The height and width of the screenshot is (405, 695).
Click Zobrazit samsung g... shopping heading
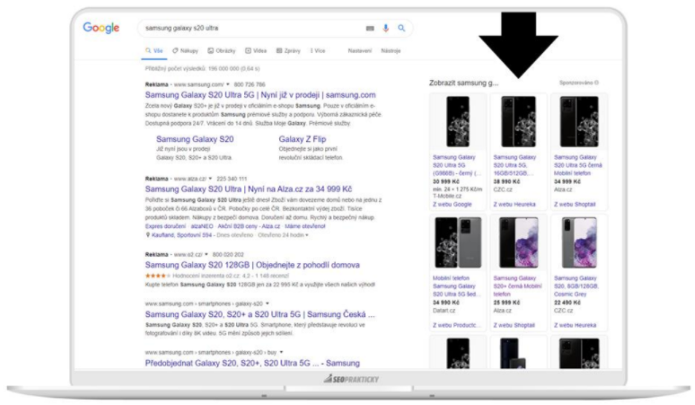[463, 83]
